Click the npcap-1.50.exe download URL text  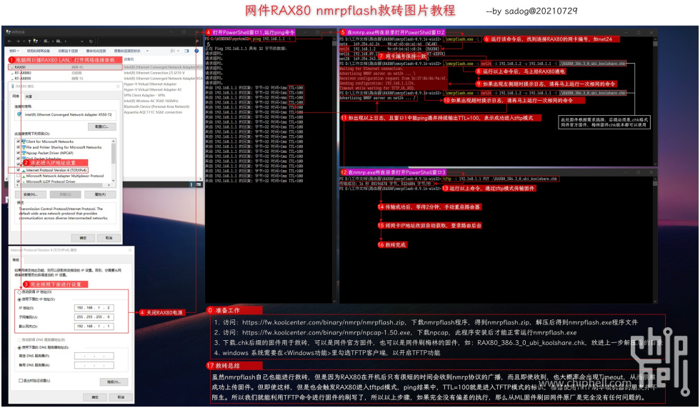[x=327, y=332]
